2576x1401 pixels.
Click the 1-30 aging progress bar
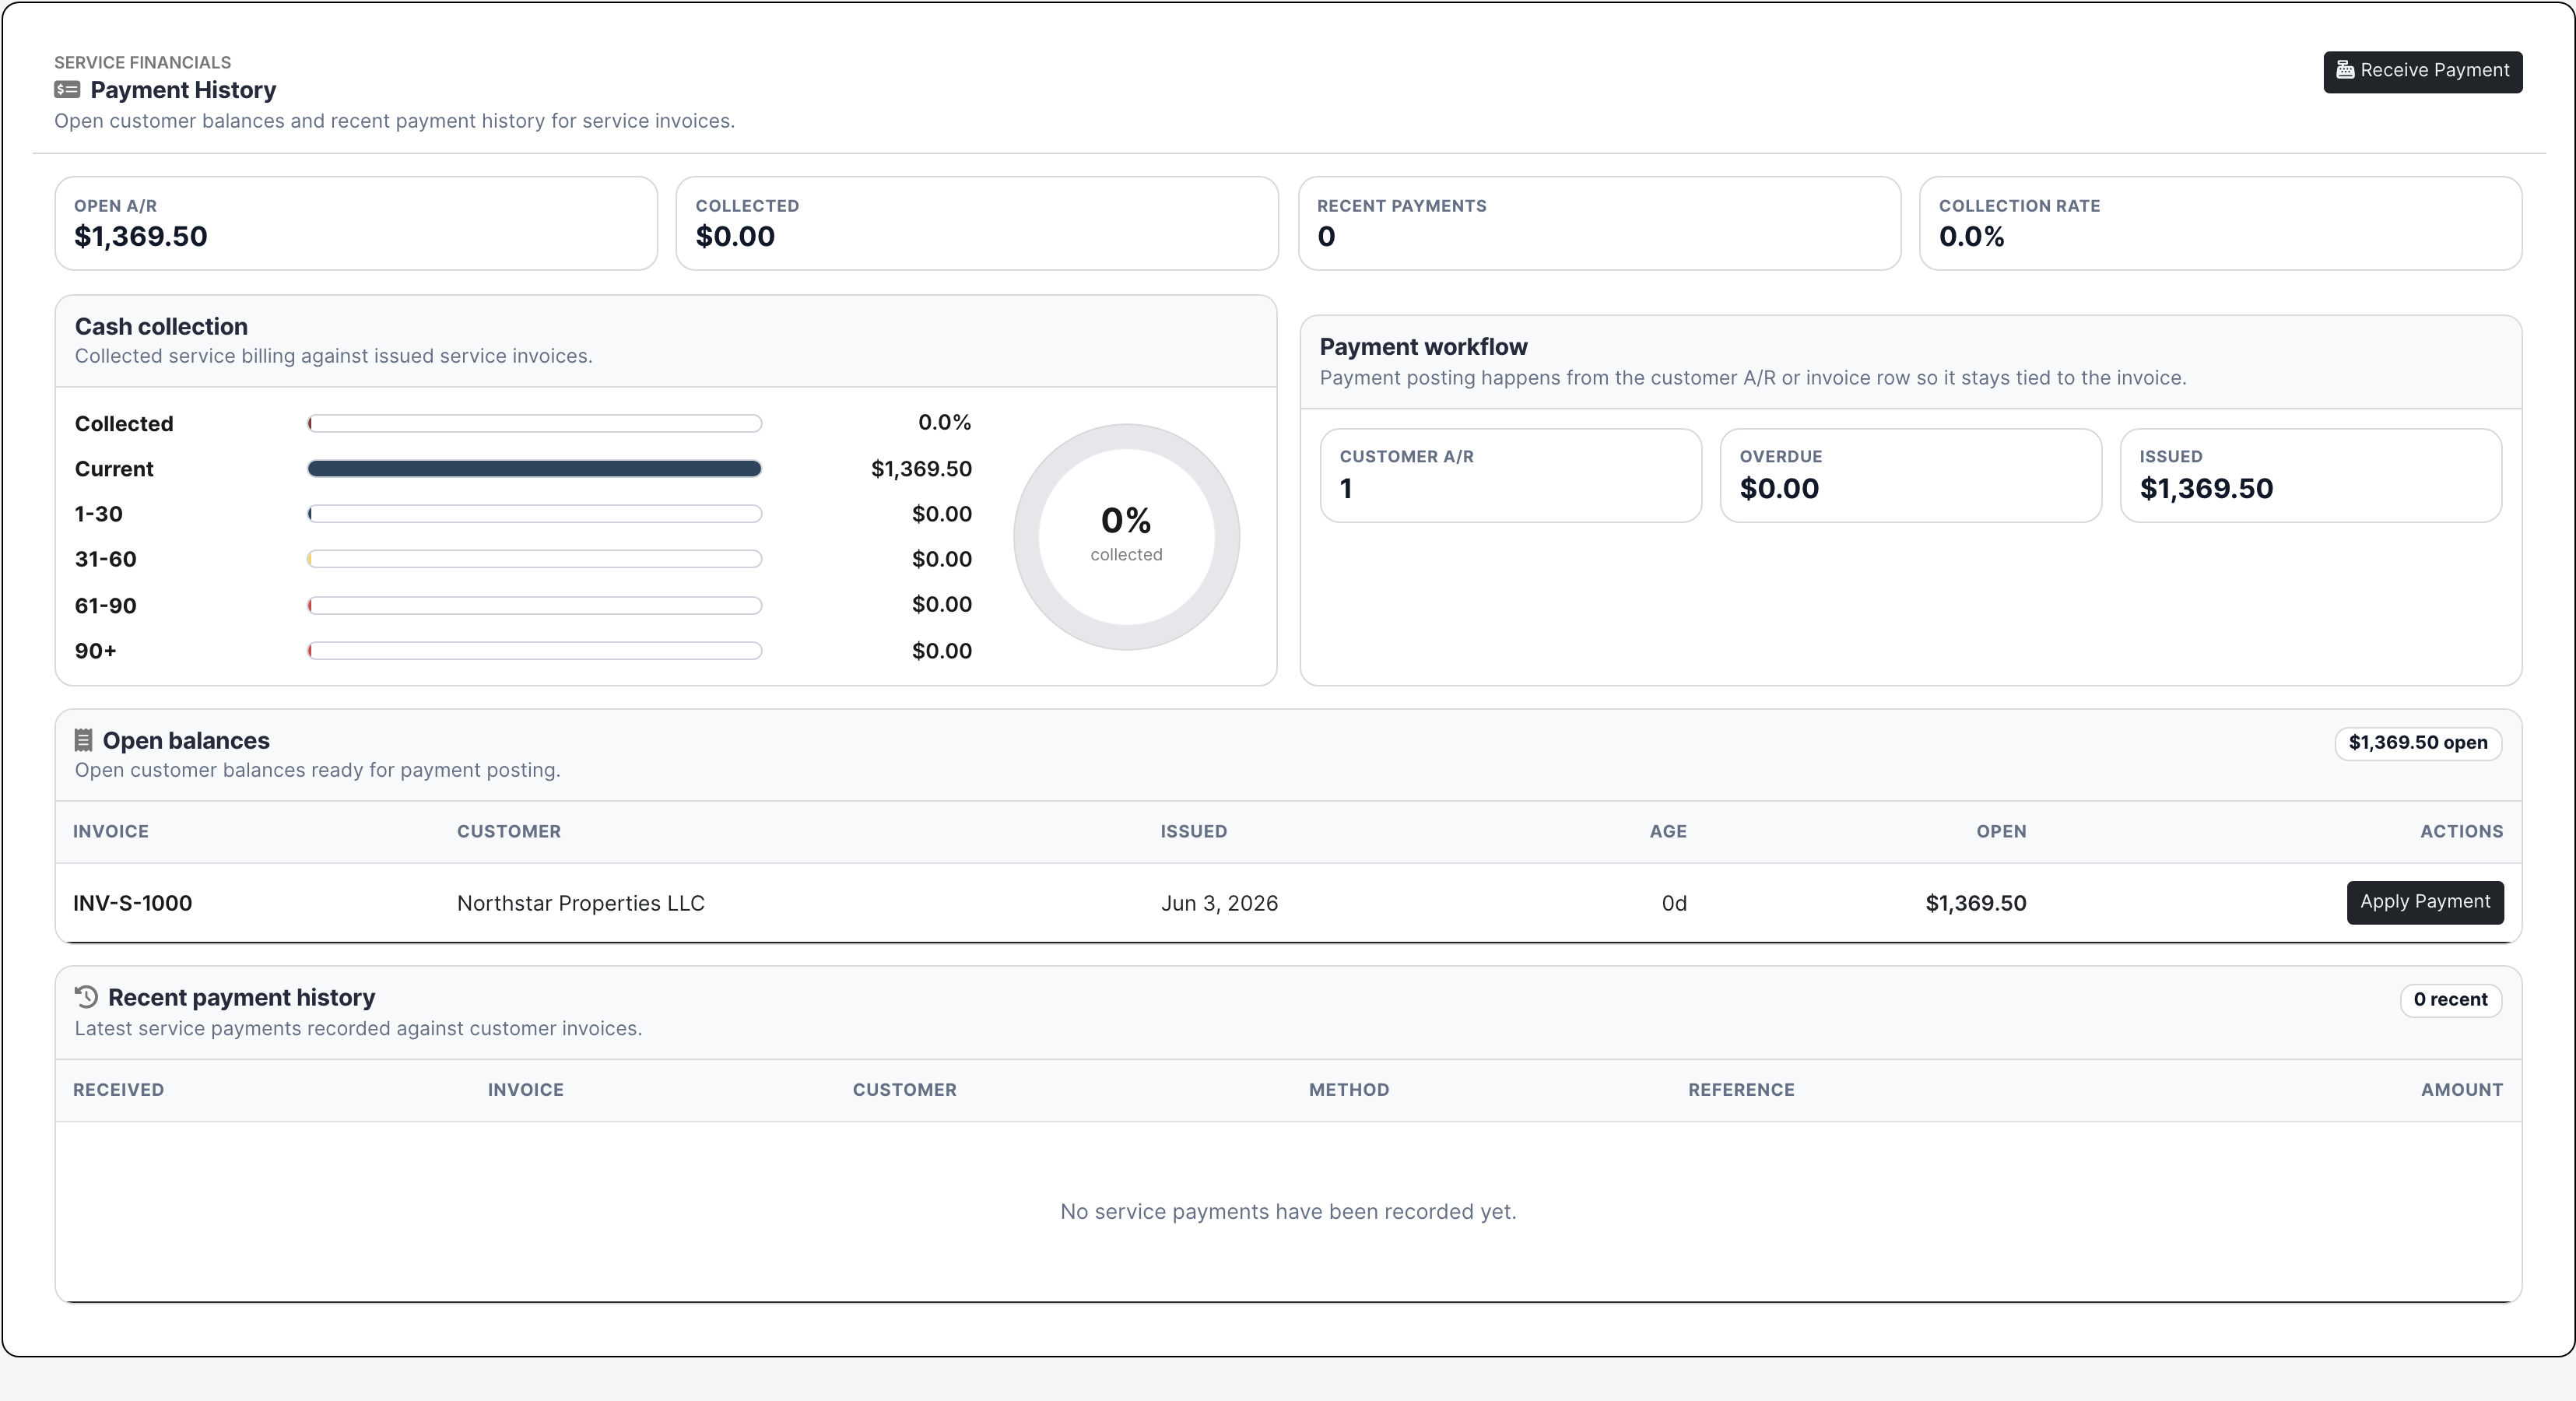(x=535, y=514)
